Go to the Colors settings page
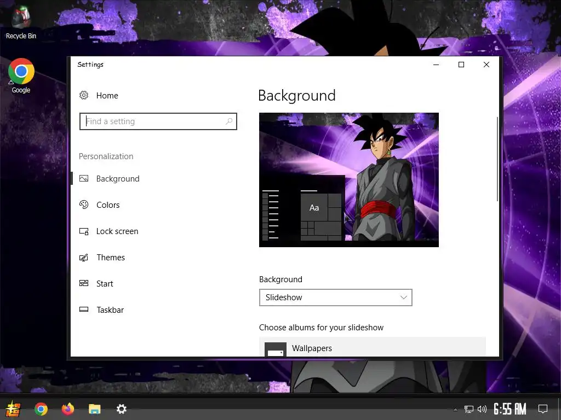Image resolution: width=561 pixels, height=420 pixels. pos(108,205)
